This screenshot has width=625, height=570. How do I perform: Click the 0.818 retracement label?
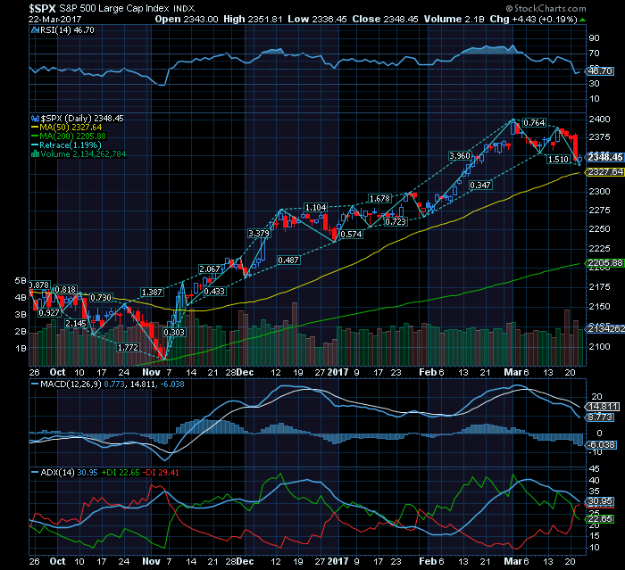(x=65, y=290)
